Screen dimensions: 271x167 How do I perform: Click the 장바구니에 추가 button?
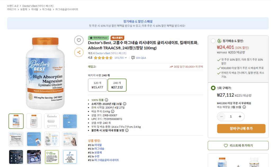tap(241, 129)
